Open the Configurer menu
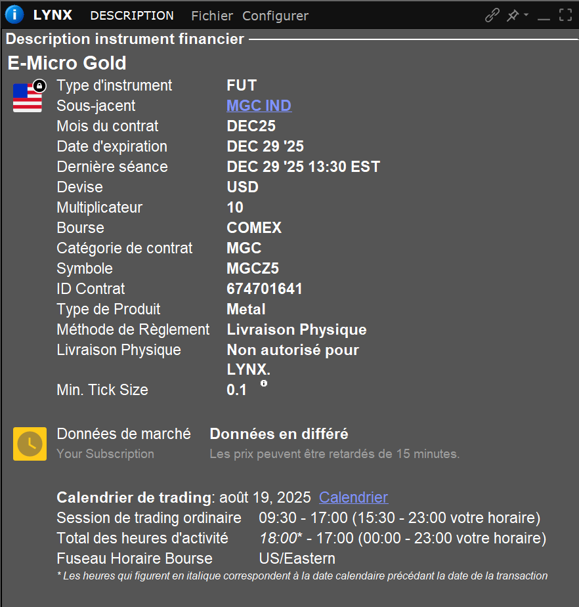The image size is (579, 607). 275,16
